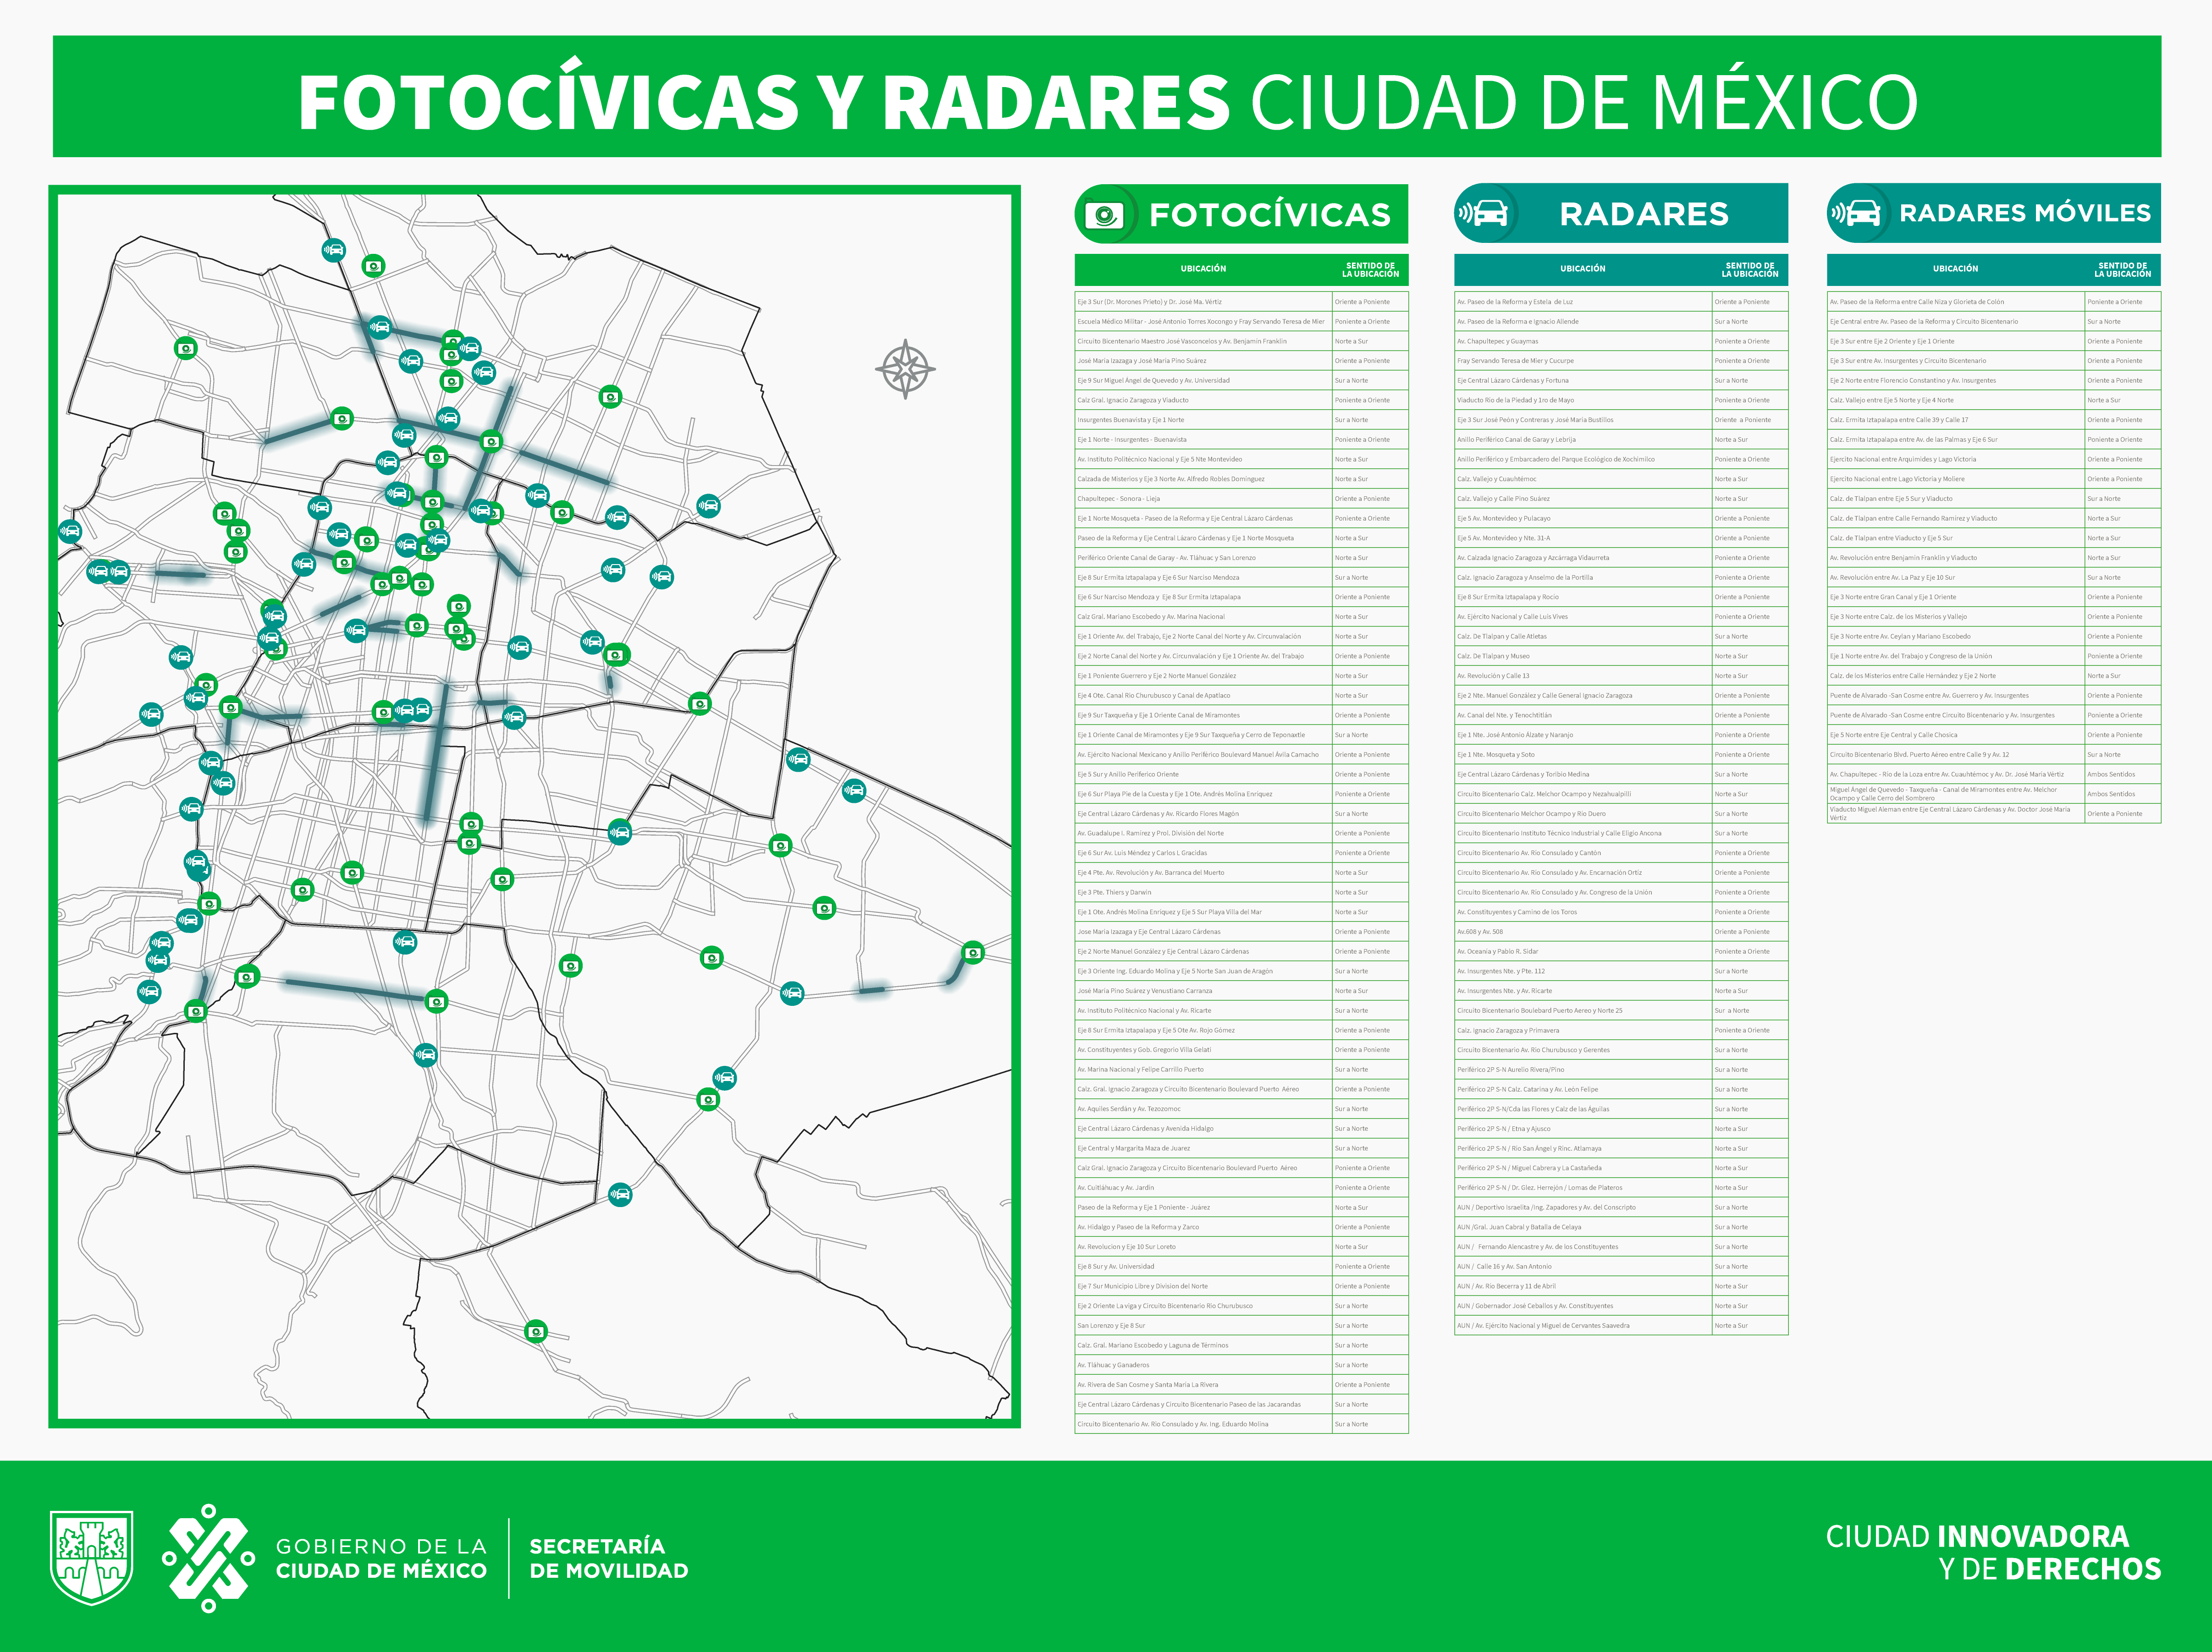Select radar row Fray Servando Teresa de Mier y Cucurpe
The height and width of the screenshot is (1652, 2212).
pos(1621,361)
